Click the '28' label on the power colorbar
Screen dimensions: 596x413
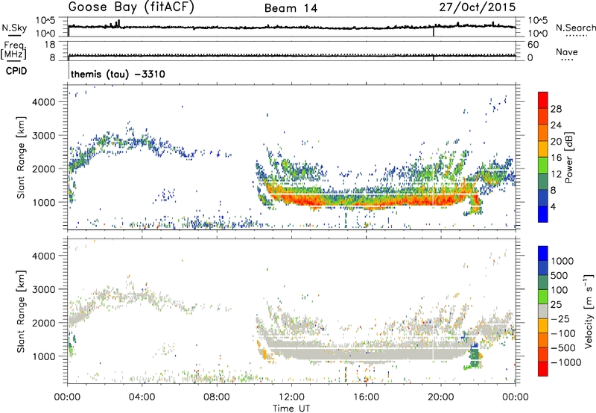point(556,109)
